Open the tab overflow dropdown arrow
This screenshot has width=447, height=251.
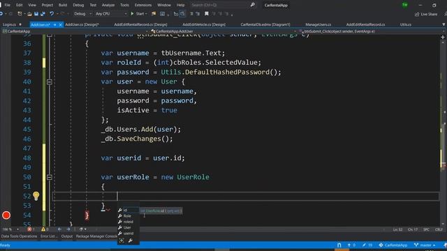click(444, 25)
